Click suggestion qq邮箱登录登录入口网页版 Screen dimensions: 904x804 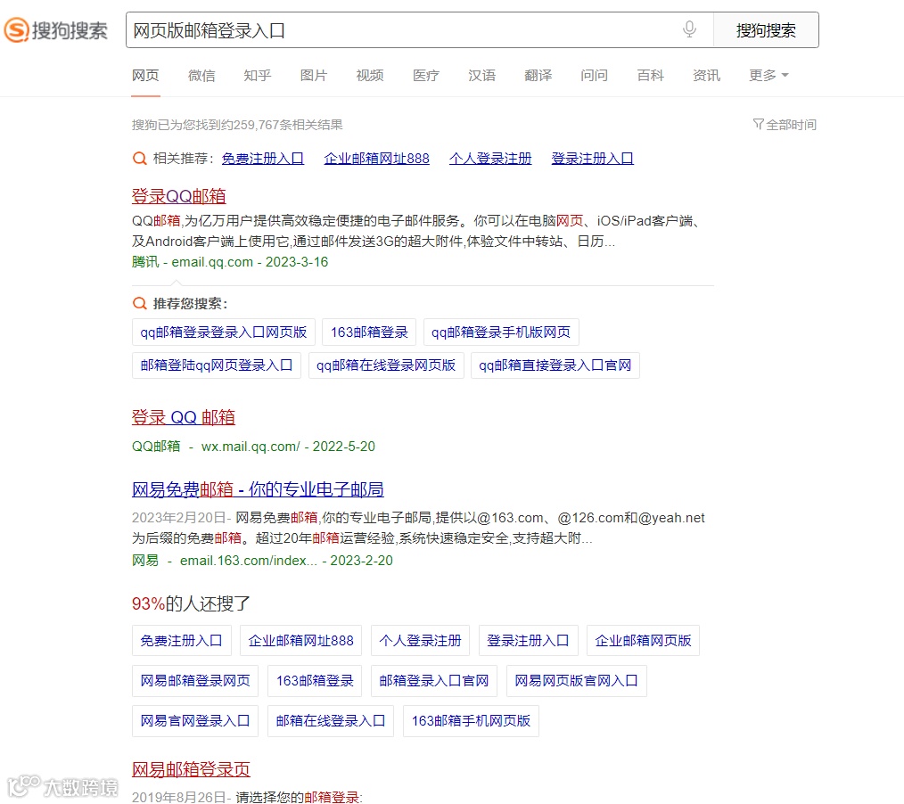coord(224,332)
